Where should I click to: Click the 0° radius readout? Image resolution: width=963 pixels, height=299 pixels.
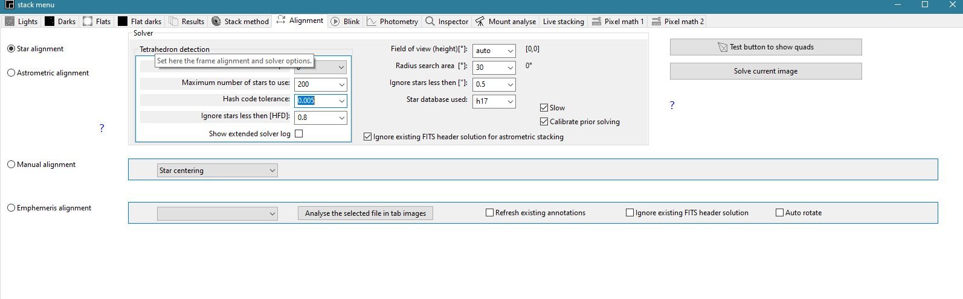coord(529,66)
